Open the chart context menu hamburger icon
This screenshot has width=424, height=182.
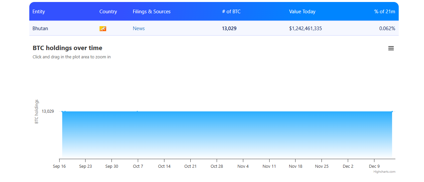click(x=391, y=48)
